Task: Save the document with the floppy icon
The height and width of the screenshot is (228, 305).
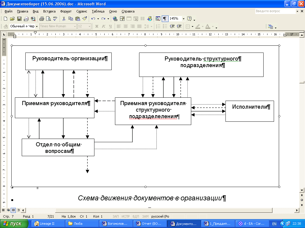Action: pyautogui.click(x=19, y=19)
